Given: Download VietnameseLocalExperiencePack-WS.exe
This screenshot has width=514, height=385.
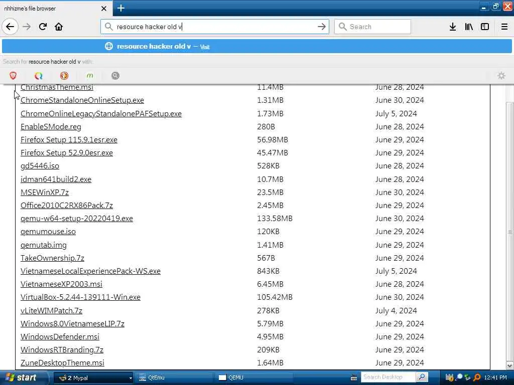Looking at the screenshot, I should 90,271.
